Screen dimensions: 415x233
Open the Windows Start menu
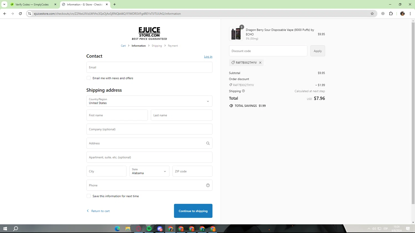point(5,229)
